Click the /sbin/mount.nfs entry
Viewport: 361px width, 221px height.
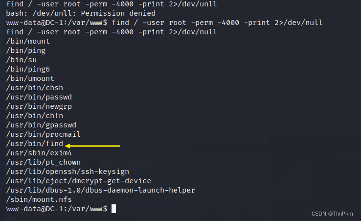[39, 199]
